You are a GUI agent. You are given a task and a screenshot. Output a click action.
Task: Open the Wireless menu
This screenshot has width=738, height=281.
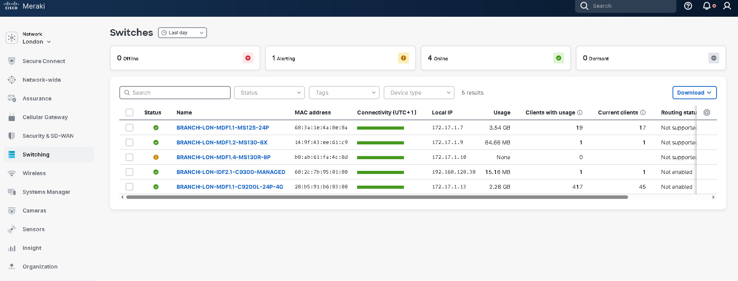click(34, 173)
